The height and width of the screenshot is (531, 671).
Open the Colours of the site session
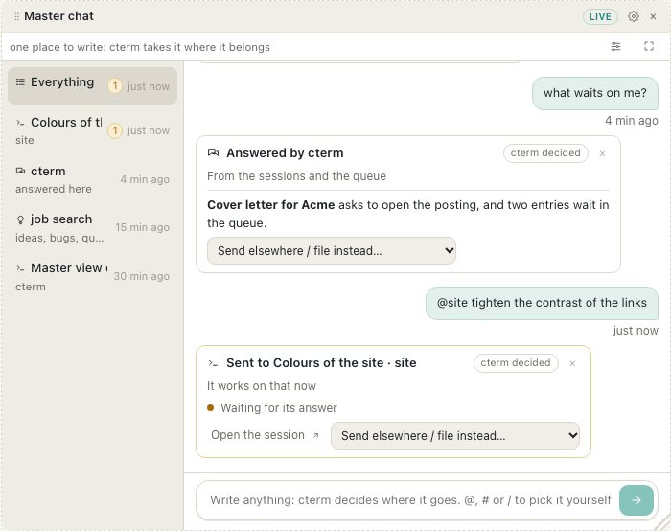[92, 130]
